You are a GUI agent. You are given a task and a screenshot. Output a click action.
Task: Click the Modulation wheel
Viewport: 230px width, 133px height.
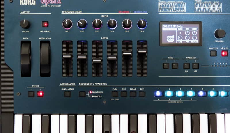coord(45,59)
